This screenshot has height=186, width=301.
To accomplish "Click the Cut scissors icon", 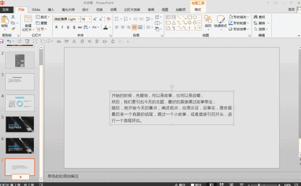I will tap(13, 17).
